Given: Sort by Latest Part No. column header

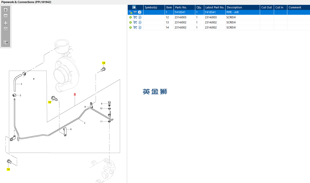Looking at the screenshot, I should point(215,7).
